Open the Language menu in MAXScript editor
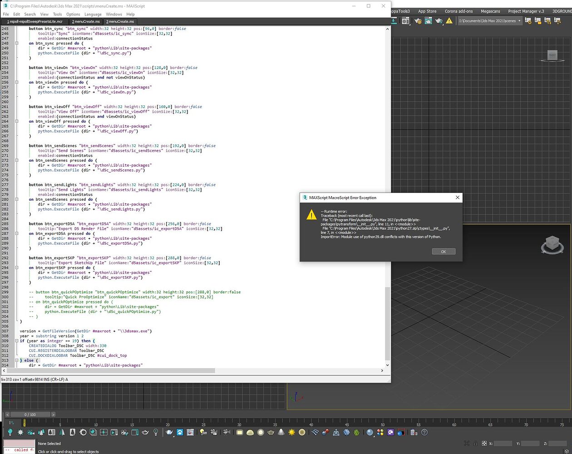The image size is (572, 454). (x=93, y=14)
